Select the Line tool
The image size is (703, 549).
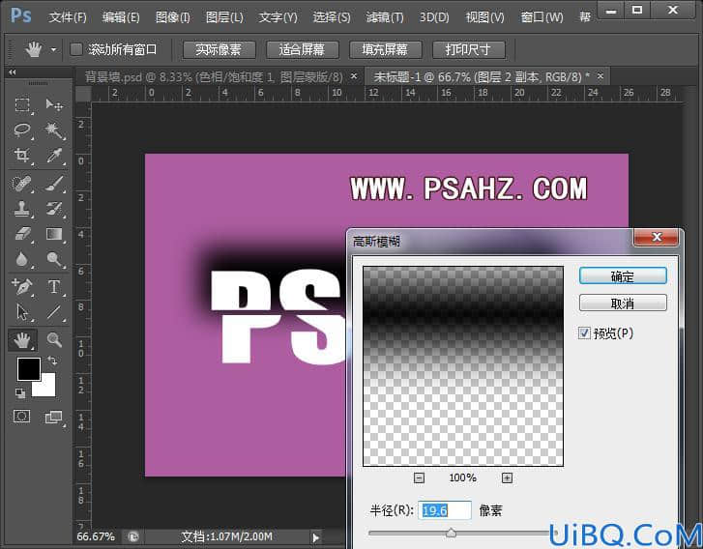(x=54, y=312)
